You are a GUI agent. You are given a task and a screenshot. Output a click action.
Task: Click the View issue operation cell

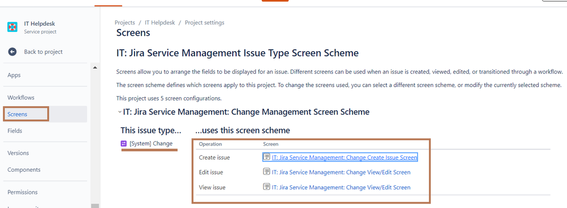click(x=212, y=188)
